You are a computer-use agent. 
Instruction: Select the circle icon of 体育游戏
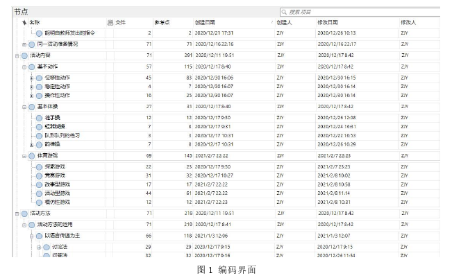32,156
